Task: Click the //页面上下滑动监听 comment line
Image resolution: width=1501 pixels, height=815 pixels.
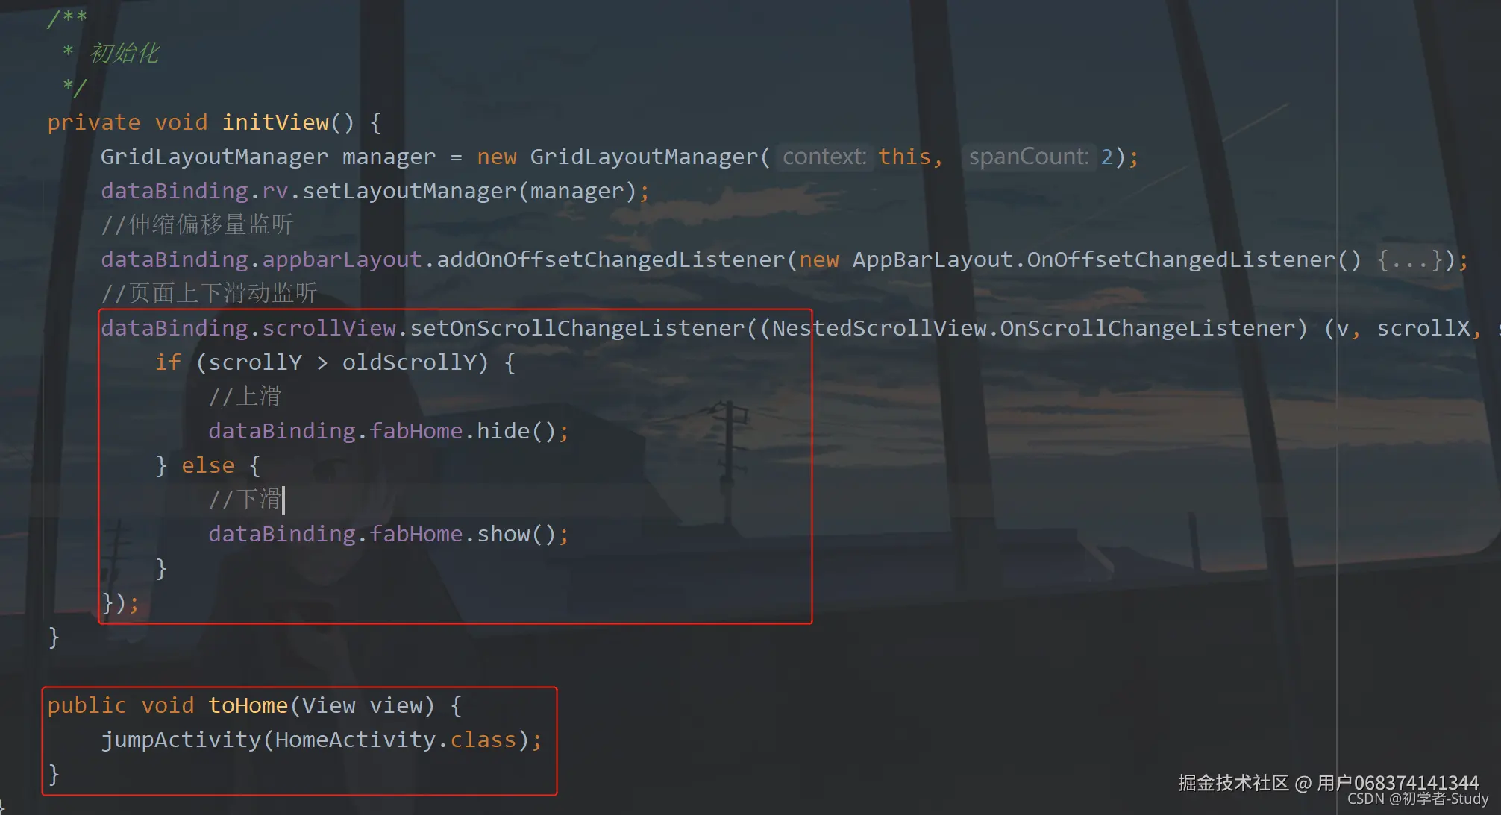Action: tap(210, 294)
